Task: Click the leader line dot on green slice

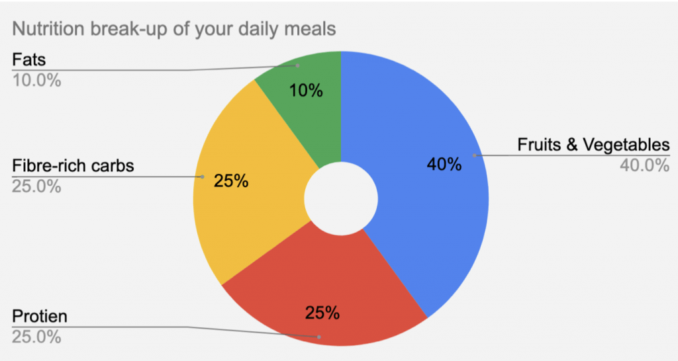Action: (x=298, y=65)
